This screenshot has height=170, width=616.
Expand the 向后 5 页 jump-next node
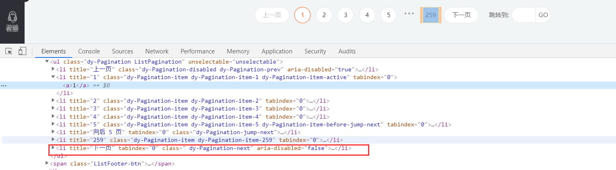[x=53, y=132]
